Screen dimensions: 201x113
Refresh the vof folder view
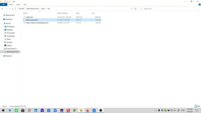(x=135, y=8)
